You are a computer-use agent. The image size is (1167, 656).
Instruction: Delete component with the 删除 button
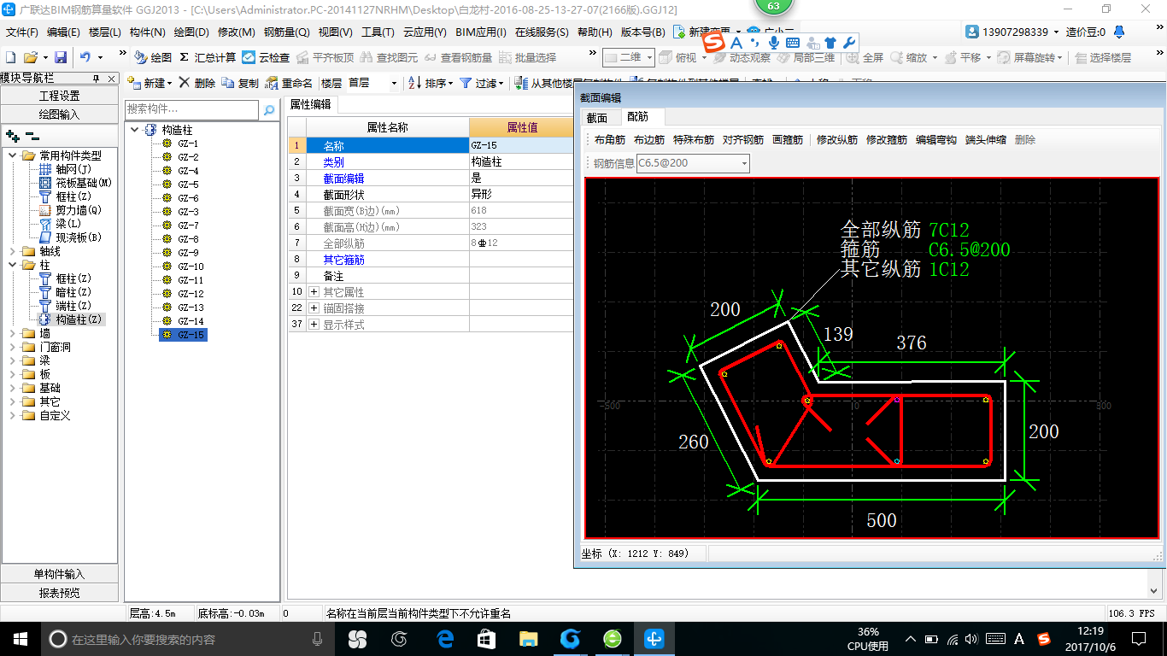click(x=196, y=83)
